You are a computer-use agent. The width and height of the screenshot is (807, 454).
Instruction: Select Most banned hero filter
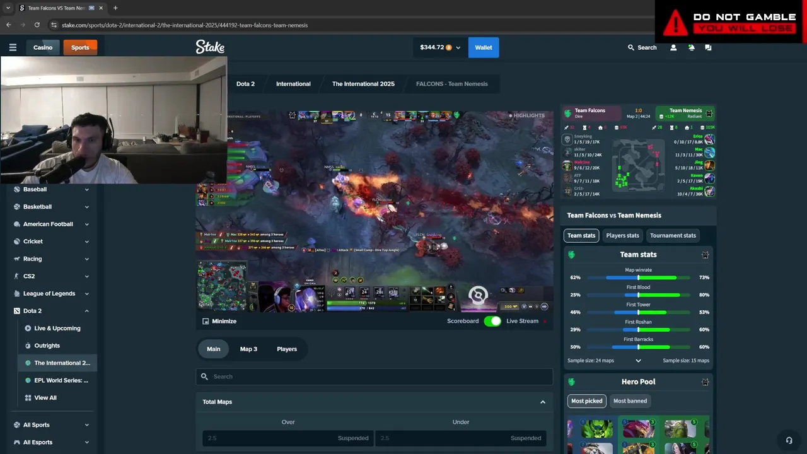630,401
